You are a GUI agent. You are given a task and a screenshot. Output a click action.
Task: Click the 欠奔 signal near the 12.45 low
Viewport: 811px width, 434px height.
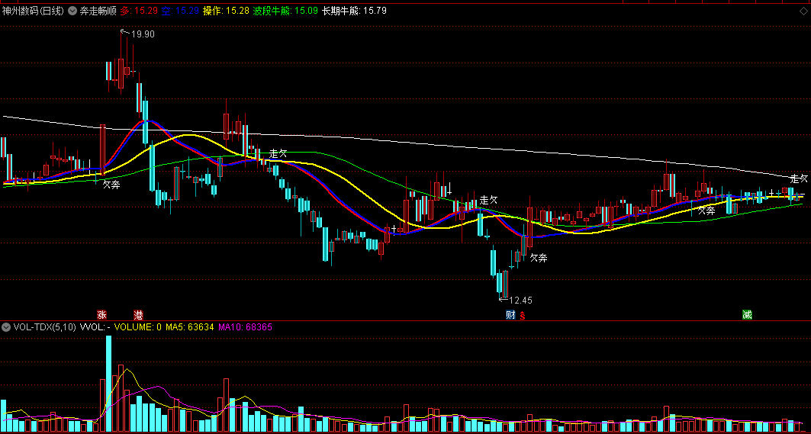point(539,258)
